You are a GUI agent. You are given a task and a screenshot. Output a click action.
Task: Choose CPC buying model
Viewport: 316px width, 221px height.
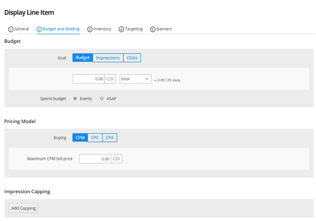coord(95,138)
